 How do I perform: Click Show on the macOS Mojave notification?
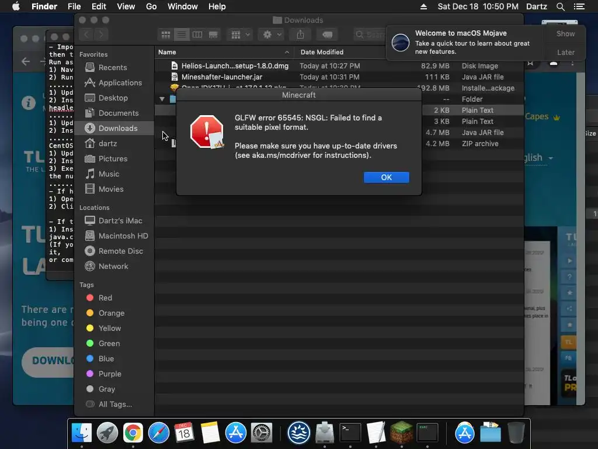(x=565, y=33)
